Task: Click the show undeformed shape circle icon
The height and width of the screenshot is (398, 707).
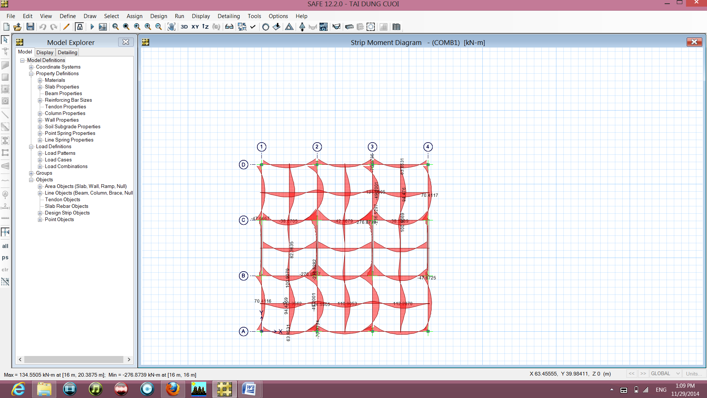Action: click(265, 27)
